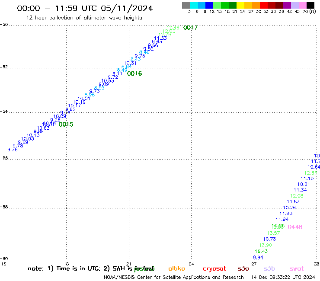This screenshot has height=281, width=320.
Task: Select the wave height value 10.63
Action: click(x=43, y=128)
